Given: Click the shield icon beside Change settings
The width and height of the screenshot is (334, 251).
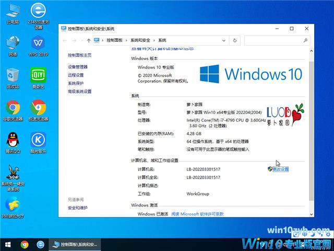Looking at the screenshot, I should 270,169.
